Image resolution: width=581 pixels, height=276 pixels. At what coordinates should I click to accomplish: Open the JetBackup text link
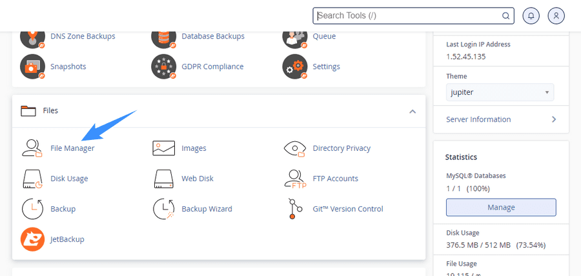coord(67,239)
